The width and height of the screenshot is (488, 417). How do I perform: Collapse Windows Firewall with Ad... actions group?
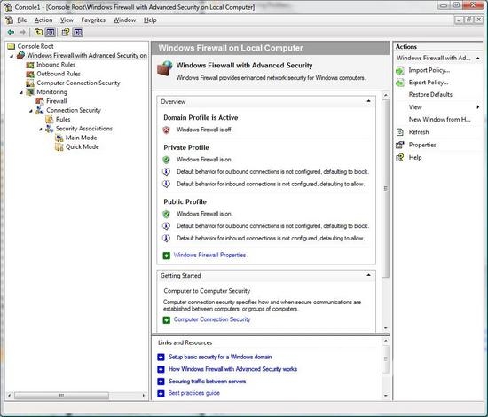tap(477, 59)
